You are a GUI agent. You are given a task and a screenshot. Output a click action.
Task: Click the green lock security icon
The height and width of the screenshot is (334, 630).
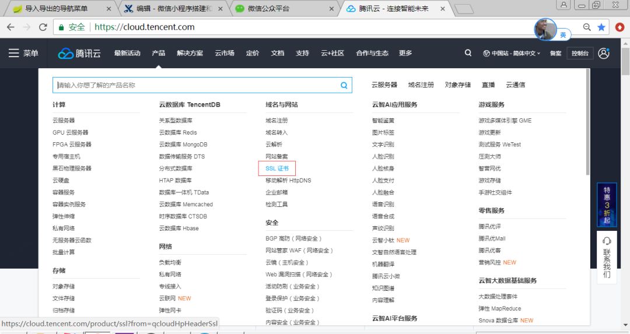coord(61,27)
